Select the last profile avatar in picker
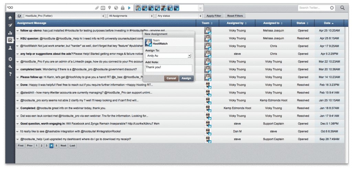Screen dimensions: 352x169 176,8
